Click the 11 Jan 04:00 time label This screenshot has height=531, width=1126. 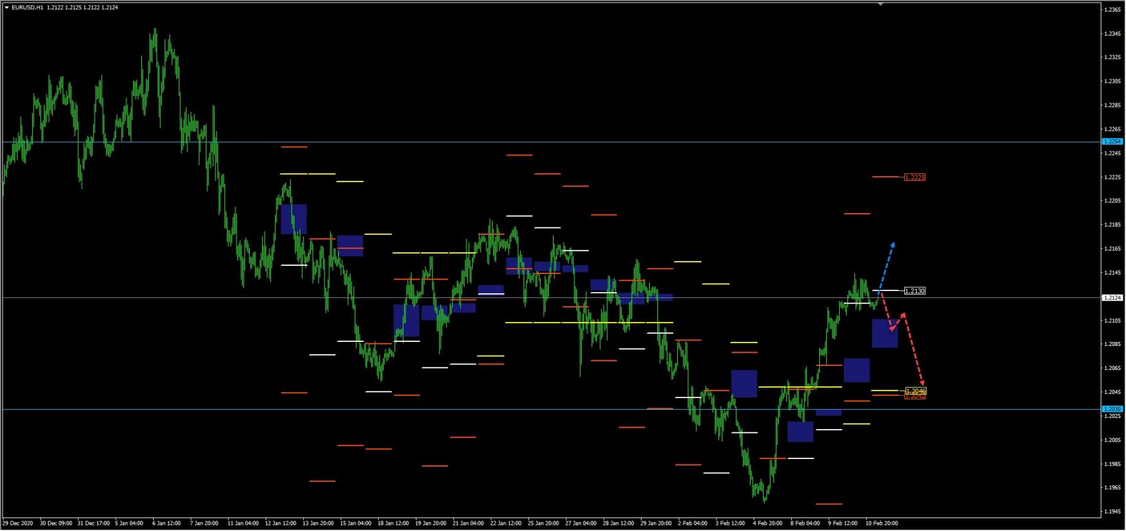(x=243, y=523)
